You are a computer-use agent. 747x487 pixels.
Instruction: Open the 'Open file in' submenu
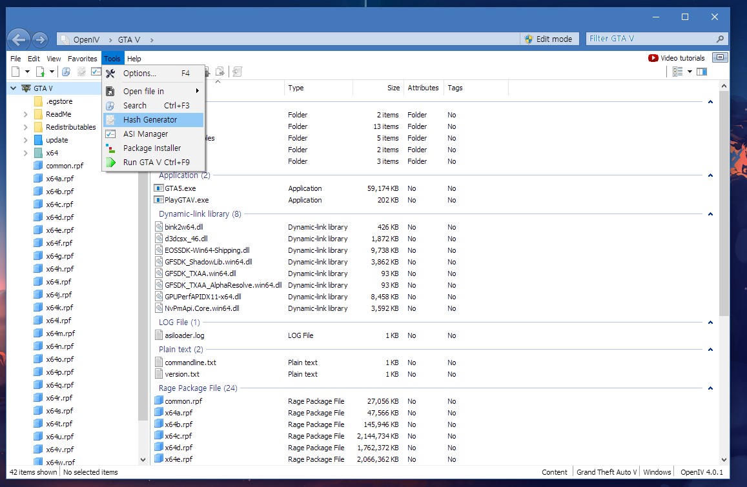[154, 91]
